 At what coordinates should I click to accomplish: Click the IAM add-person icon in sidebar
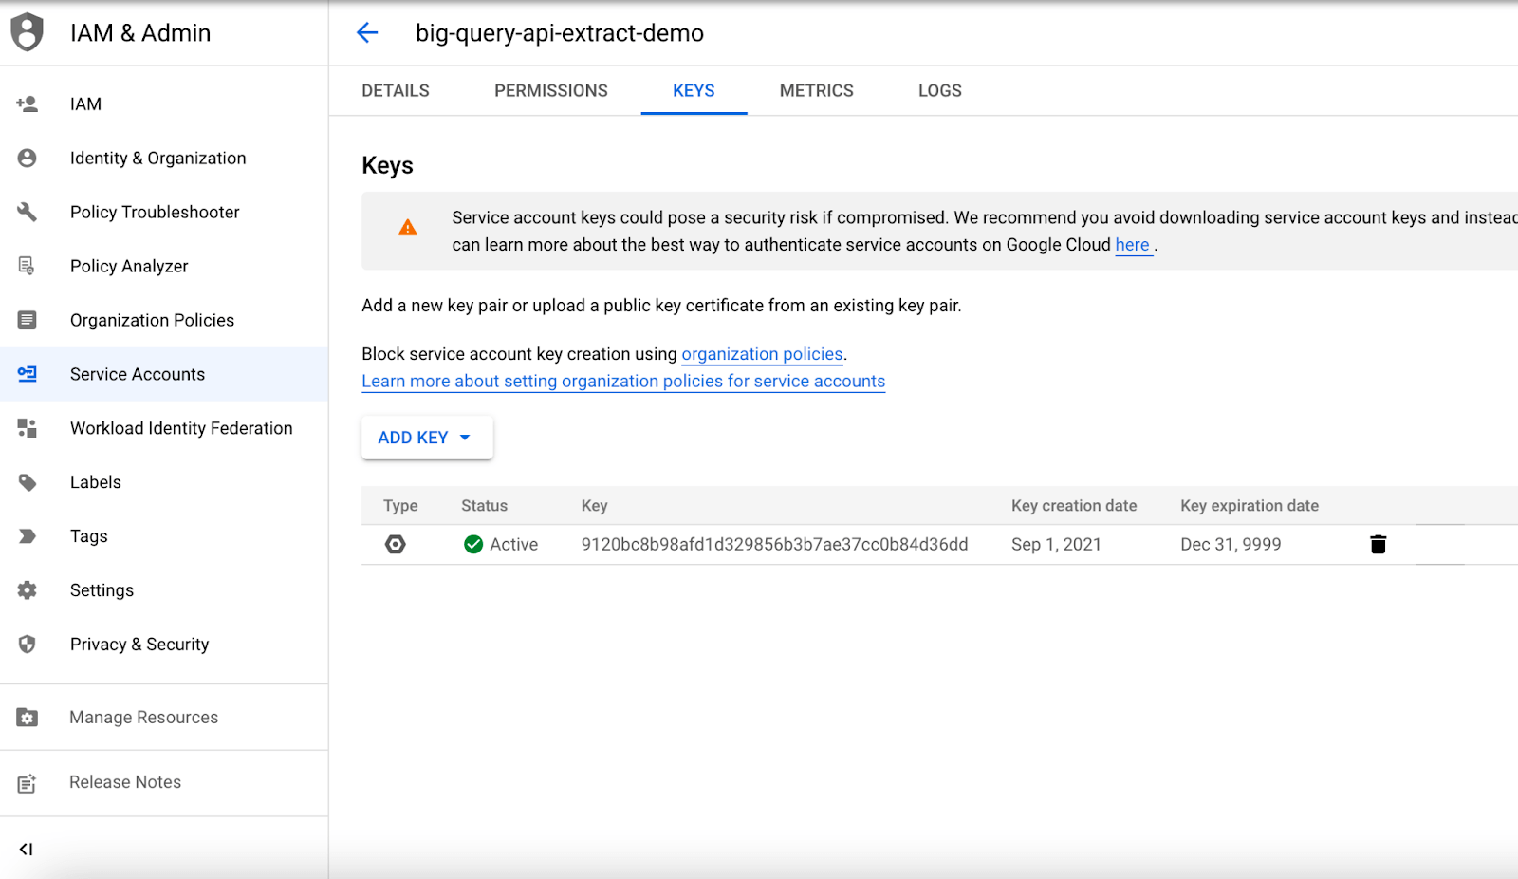coord(28,104)
